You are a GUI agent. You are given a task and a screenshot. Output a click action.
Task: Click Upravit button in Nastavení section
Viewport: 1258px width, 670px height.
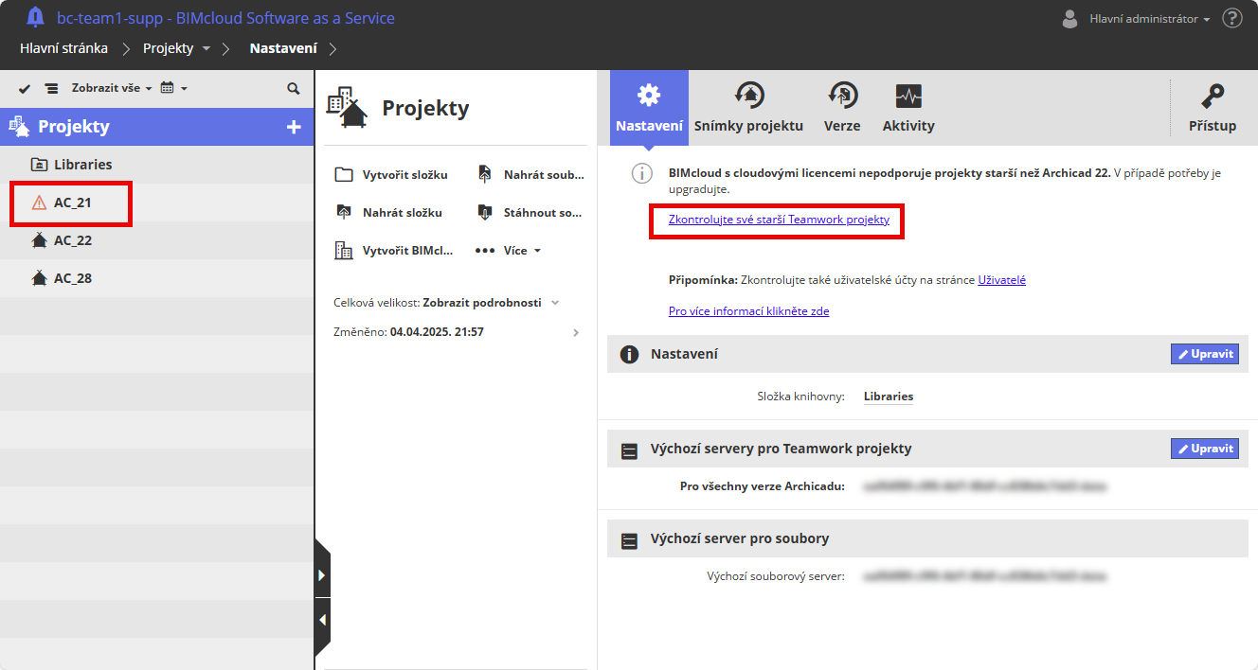click(1205, 354)
